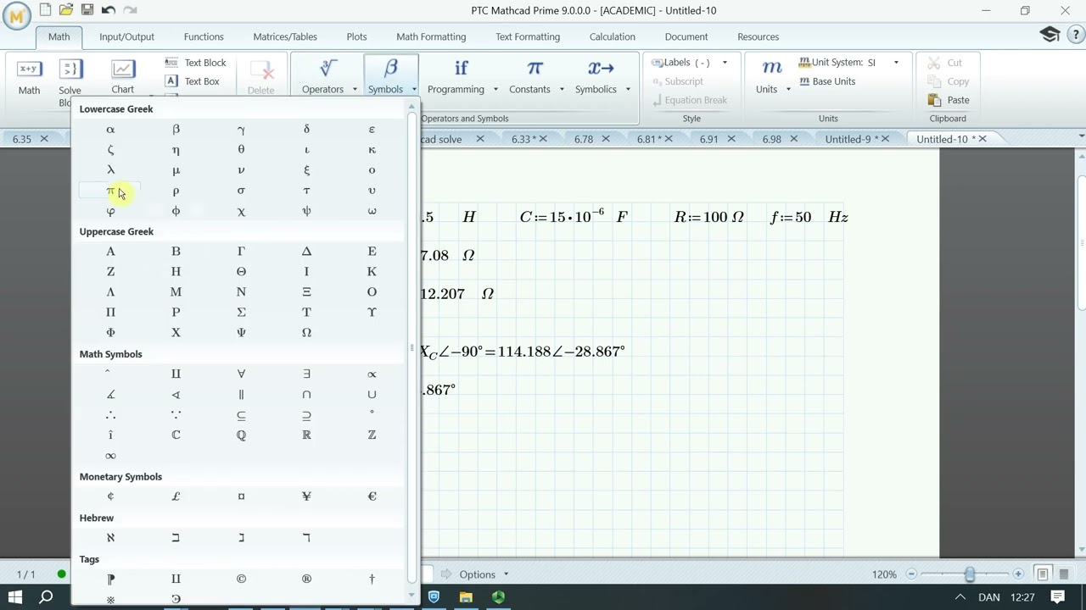Viewport: 1086px width, 610px height.
Task: Insert the Hebrew aleph symbol
Action: click(x=110, y=538)
